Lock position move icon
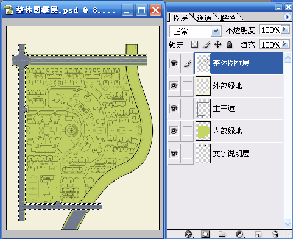The height and width of the screenshot is (239, 293). (x=218, y=45)
